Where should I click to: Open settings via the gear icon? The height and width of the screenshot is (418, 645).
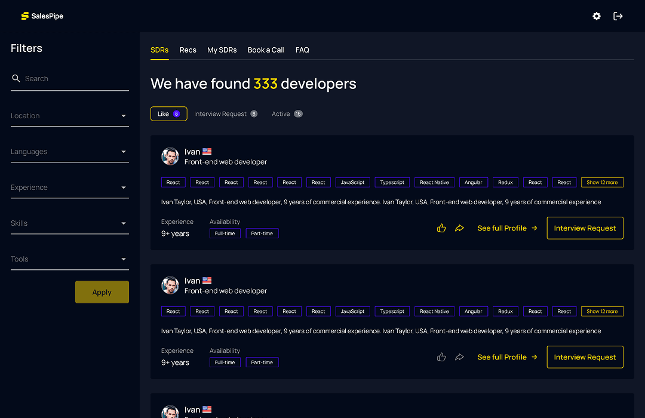tap(596, 16)
